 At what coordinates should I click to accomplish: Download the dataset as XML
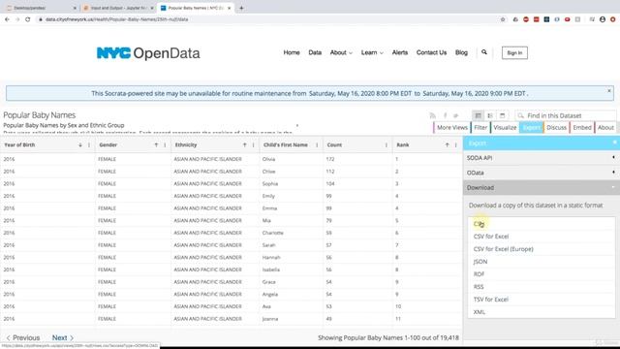click(480, 312)
